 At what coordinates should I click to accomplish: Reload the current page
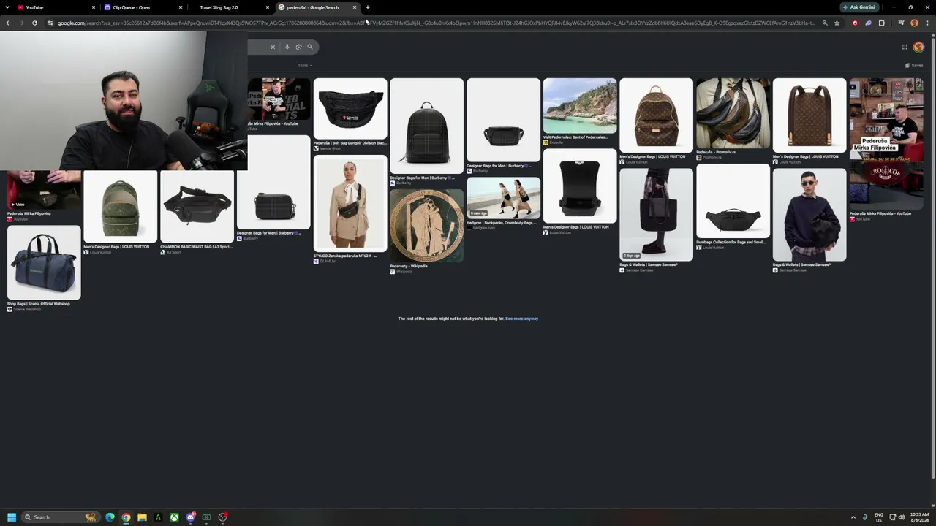[x=34, y=23]
